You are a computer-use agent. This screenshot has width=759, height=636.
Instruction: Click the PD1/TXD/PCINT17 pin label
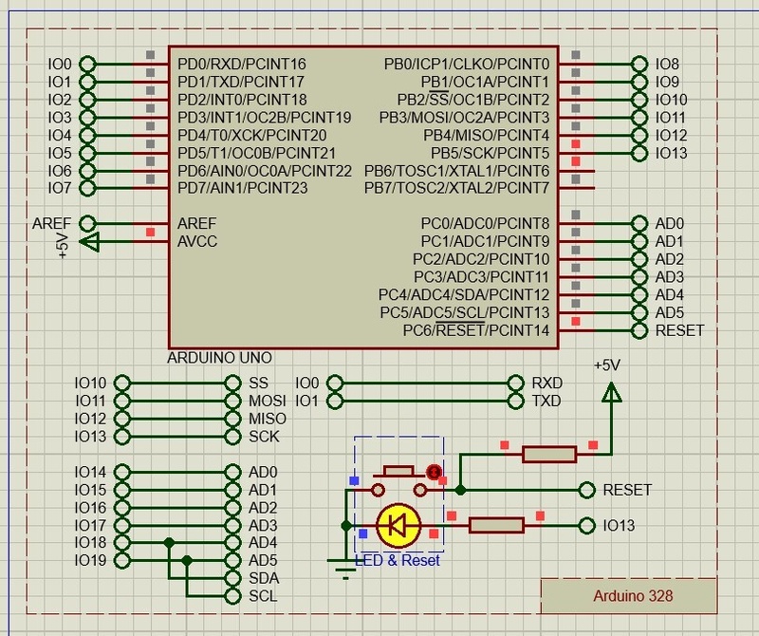point(241,82)
